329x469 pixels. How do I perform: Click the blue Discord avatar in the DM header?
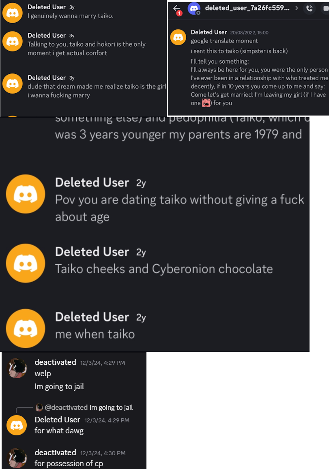point(194,8)
